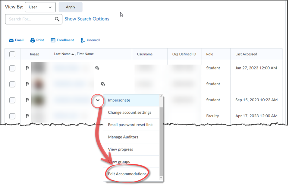Open Show Search Options link
289x187 pixels.
87,19
